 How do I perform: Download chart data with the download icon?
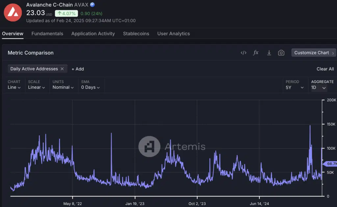269,53
